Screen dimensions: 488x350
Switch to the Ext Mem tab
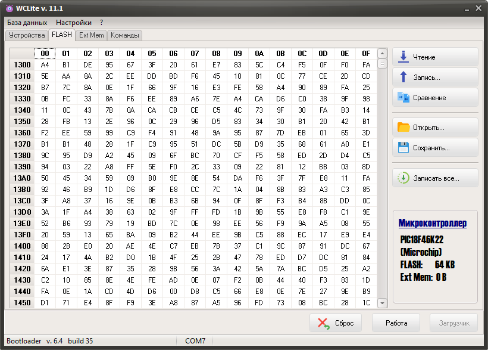click(91, 35)
